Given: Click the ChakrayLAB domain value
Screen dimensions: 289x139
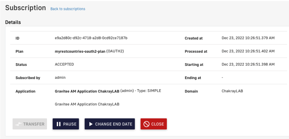Looking at the screenshot, I should click(232, 91).
